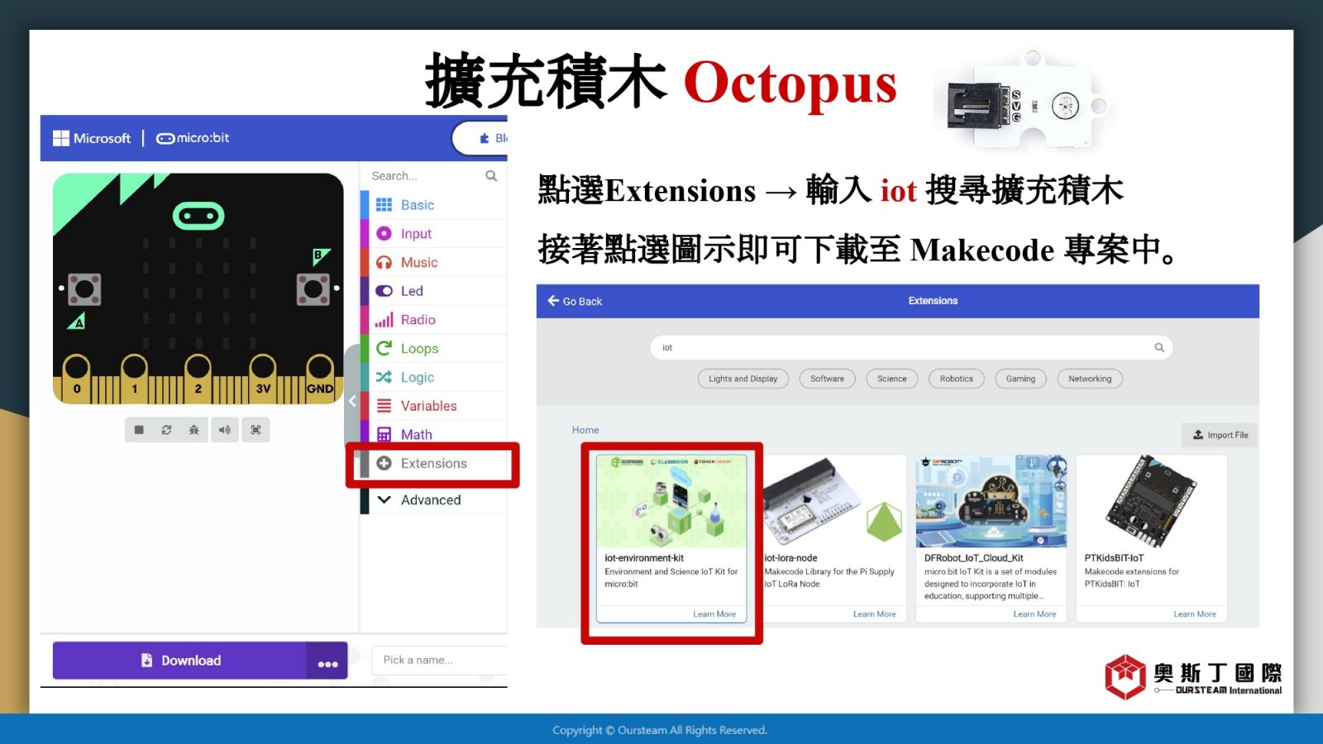Click the micro:bit logo

(x=193, y=138)
